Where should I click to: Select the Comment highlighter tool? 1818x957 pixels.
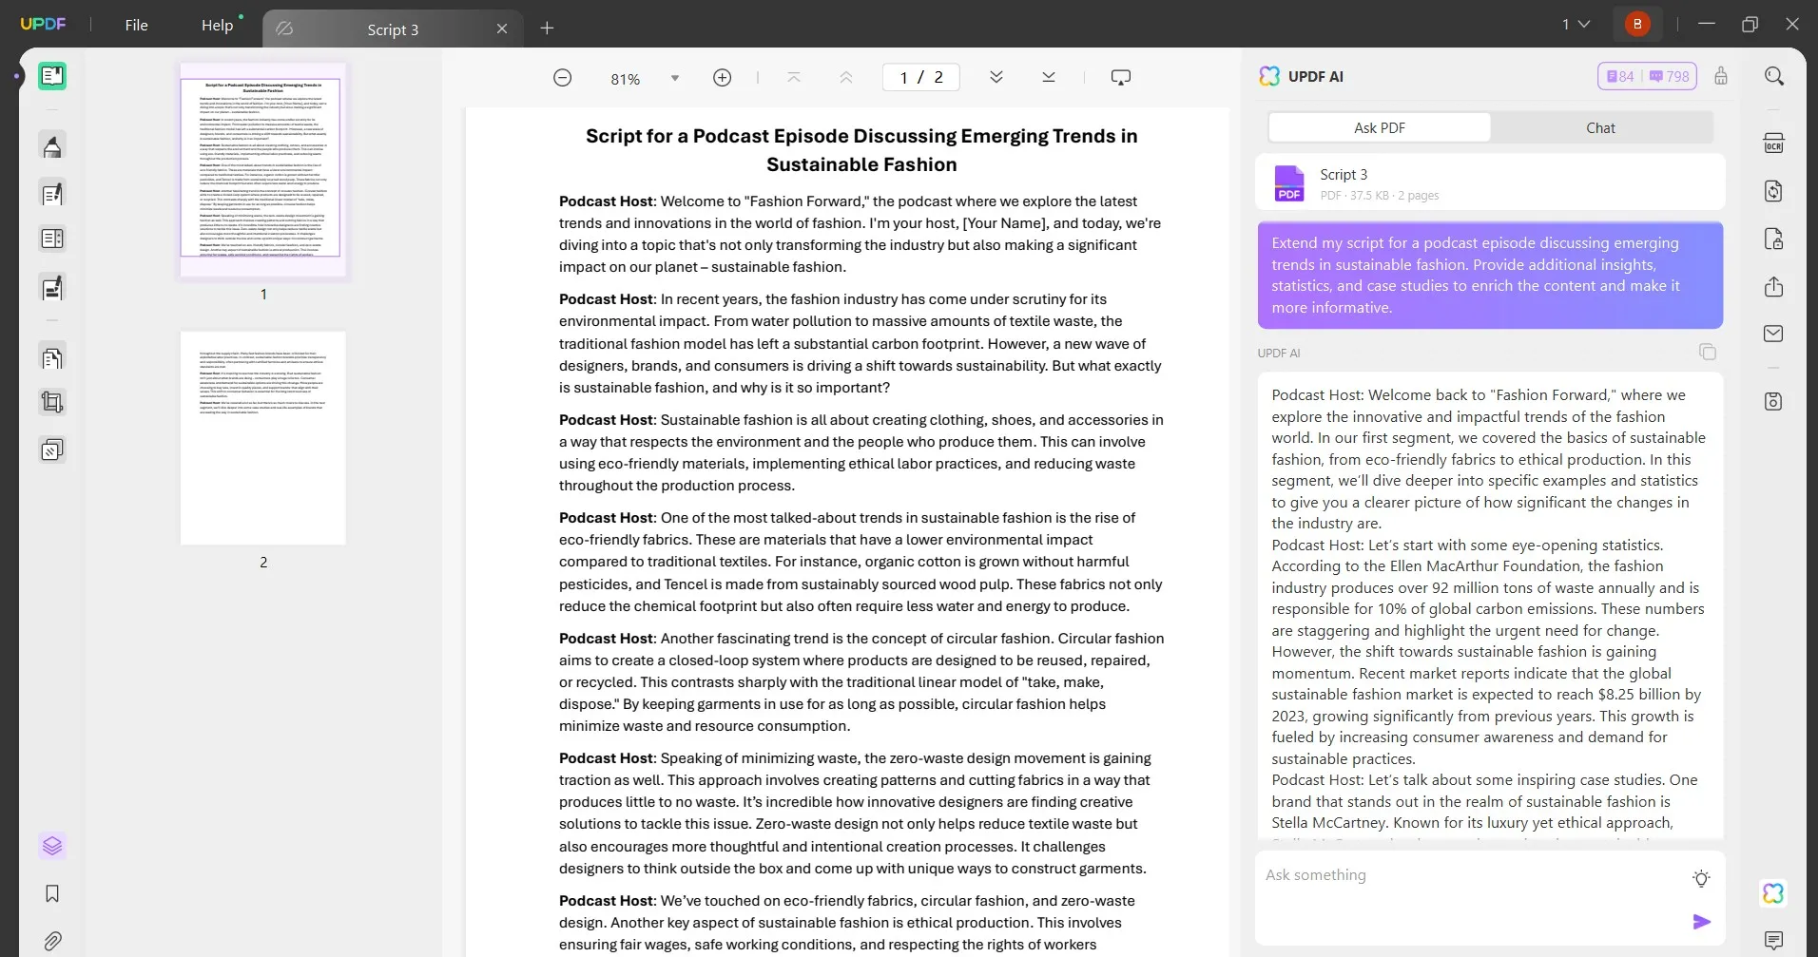coord(52,145)
